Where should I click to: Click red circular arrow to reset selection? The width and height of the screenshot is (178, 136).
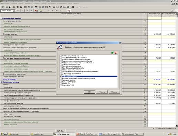[x=116, y=53]
